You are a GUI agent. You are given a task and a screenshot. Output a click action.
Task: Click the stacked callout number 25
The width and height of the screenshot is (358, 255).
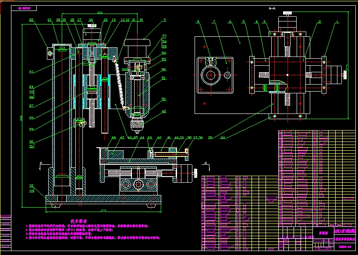tap(31, 92)
